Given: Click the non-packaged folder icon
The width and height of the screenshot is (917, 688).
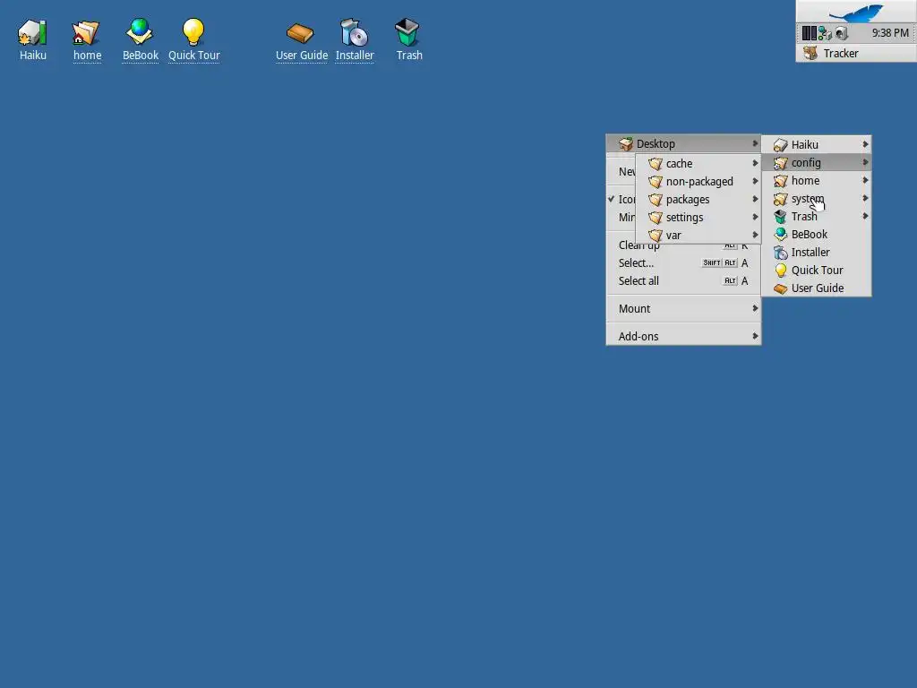Looking at the screenshot, I should coord(655,182).
